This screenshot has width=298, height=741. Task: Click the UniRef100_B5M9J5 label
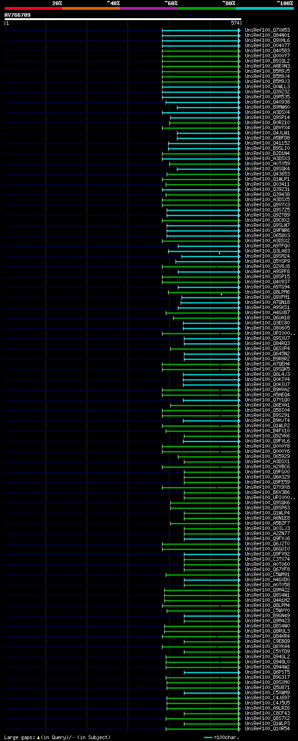[267, 71]
